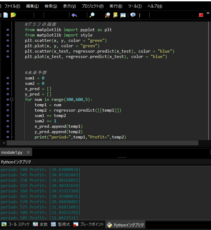
Task: Switch to コール スタック tab
Action: [16, 224]
